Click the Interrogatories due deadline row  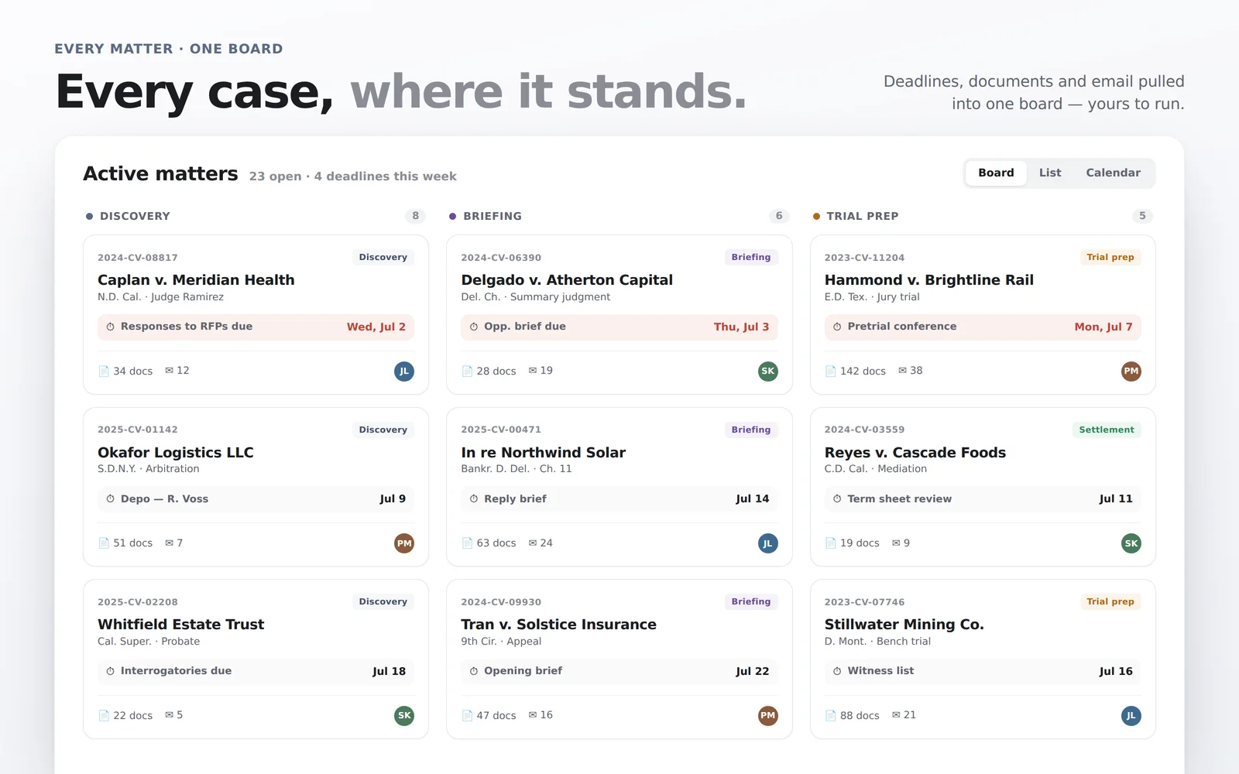[x=256, y=671]
